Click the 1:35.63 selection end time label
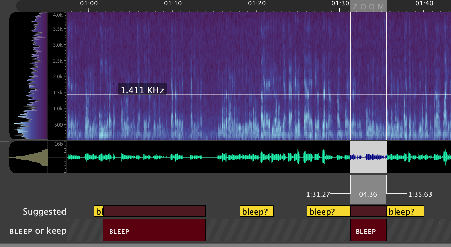The image size is (451, 247). [x=420, y=194]
